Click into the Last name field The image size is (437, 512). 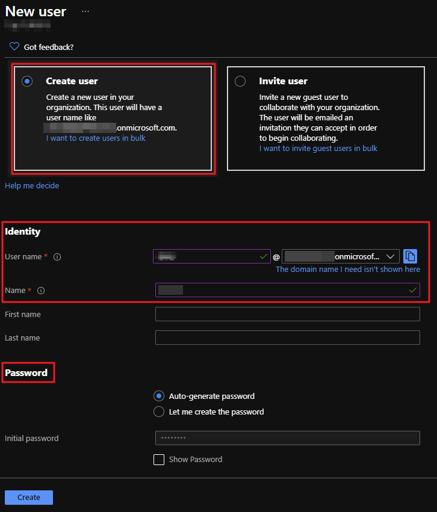click(x=287, y=338)
